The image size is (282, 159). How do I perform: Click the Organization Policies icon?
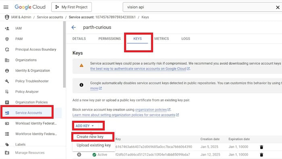7,102
